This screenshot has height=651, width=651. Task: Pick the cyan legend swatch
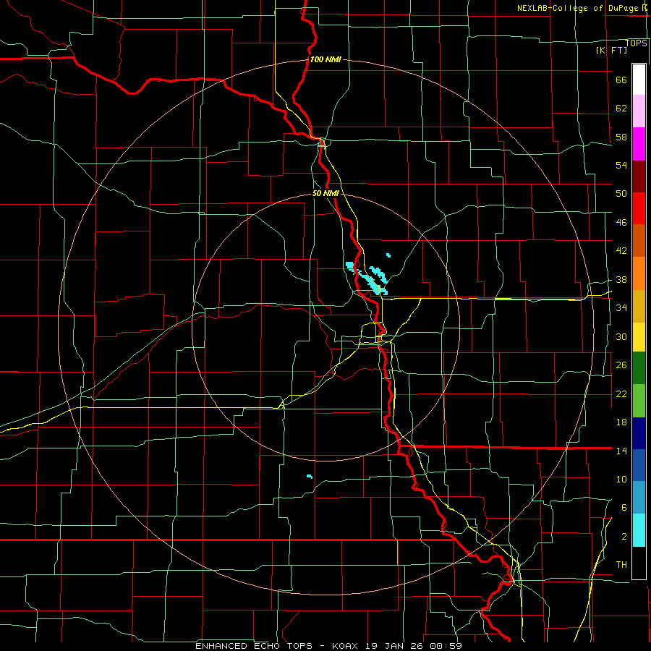(639, 530)
